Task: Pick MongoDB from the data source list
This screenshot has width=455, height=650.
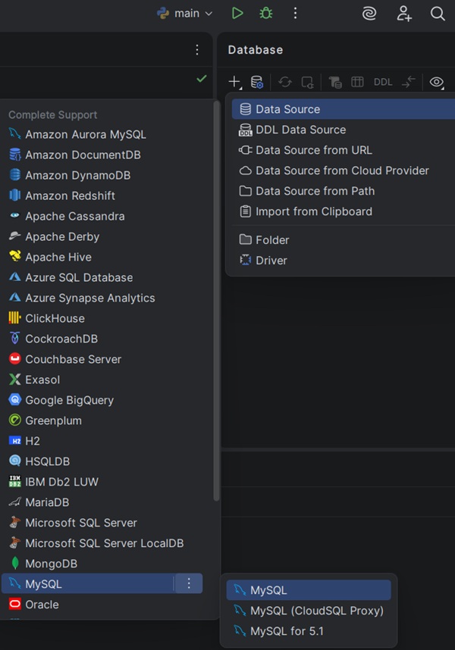Action: (51, 564)
